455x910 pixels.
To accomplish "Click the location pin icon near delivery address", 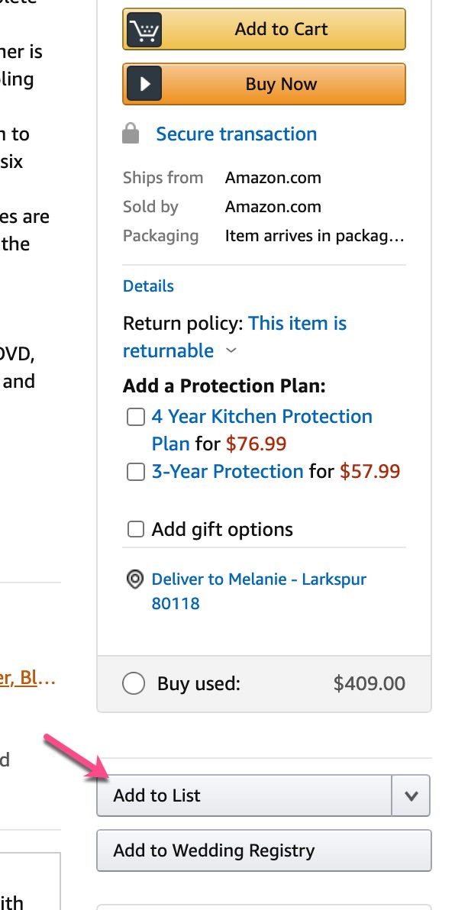I will pos(134,579).
